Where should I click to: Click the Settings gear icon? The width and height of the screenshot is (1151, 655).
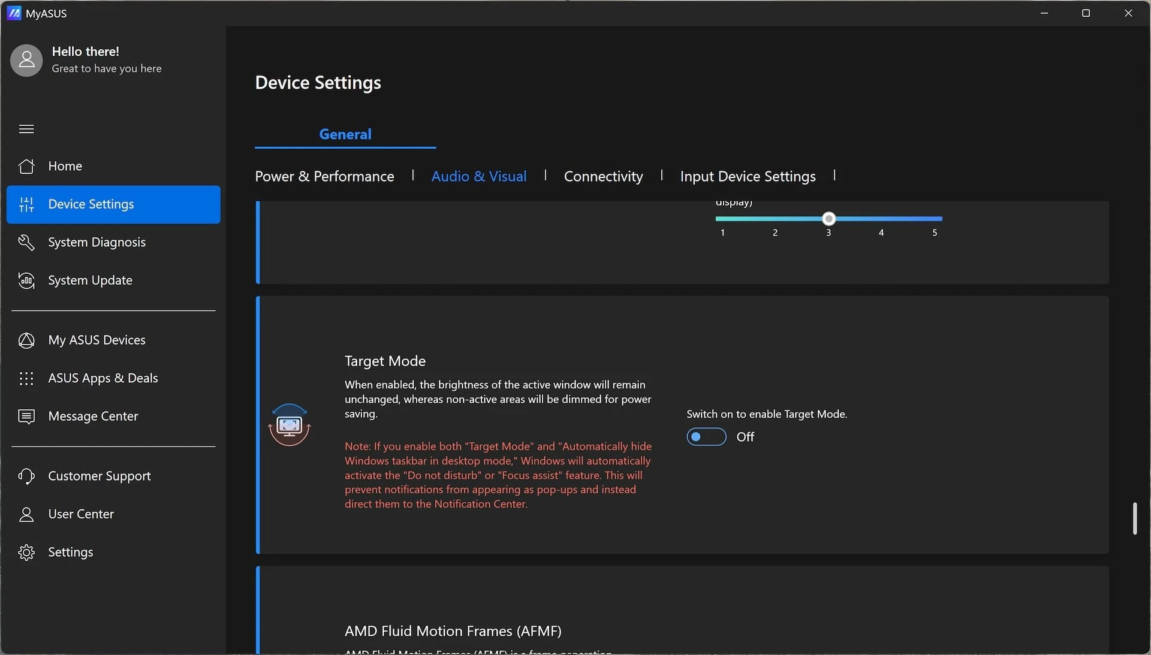coord(26,552)
